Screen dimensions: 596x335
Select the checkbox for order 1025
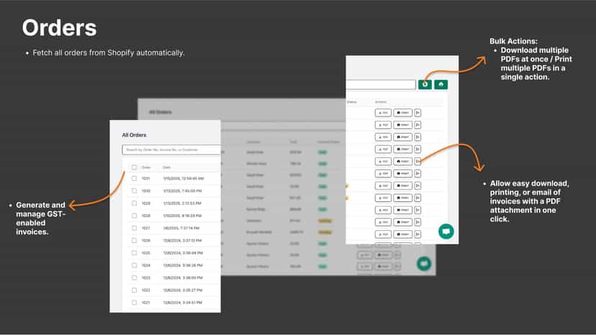pos(134,252)
